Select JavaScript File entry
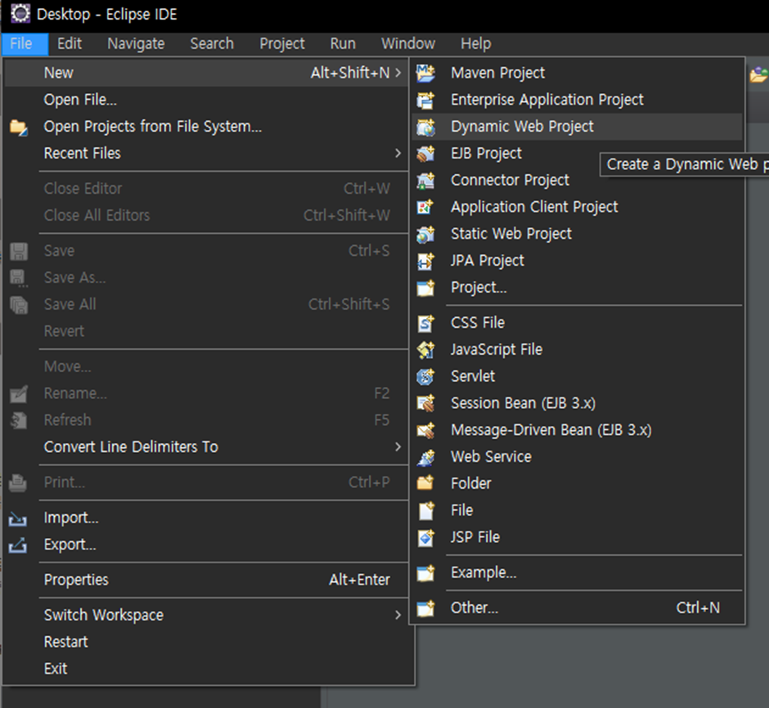Image resolution: width=769 pixels, height=708 pixels. click(x=578, y=350)
